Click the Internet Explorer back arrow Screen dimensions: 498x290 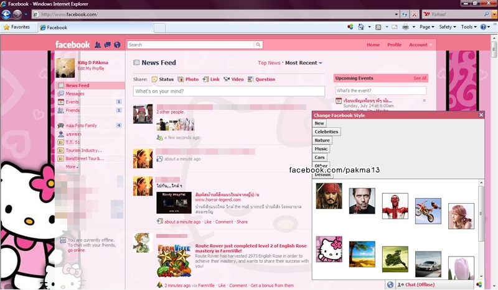click(x=6, y=14)
